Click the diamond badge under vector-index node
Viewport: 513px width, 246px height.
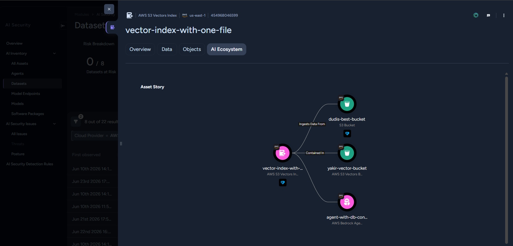tap(283, 183)
